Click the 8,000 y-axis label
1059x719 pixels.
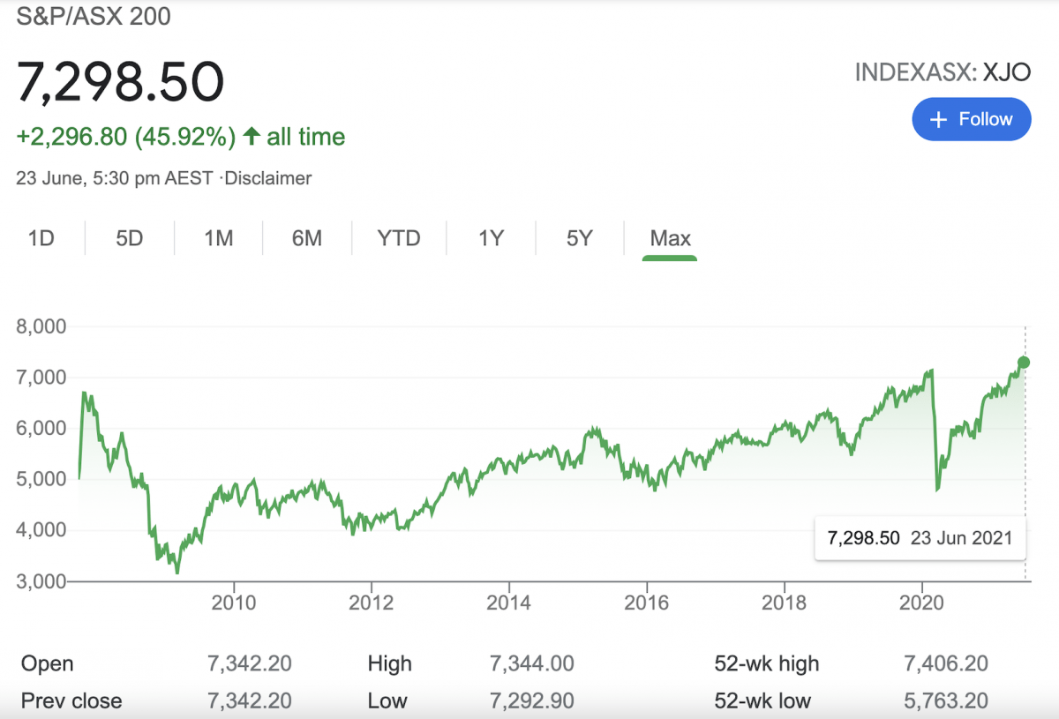pos(41,326)
